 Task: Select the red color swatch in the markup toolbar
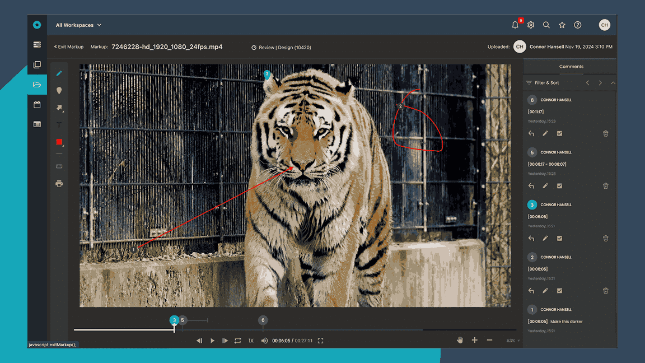[x=59, y=142]
